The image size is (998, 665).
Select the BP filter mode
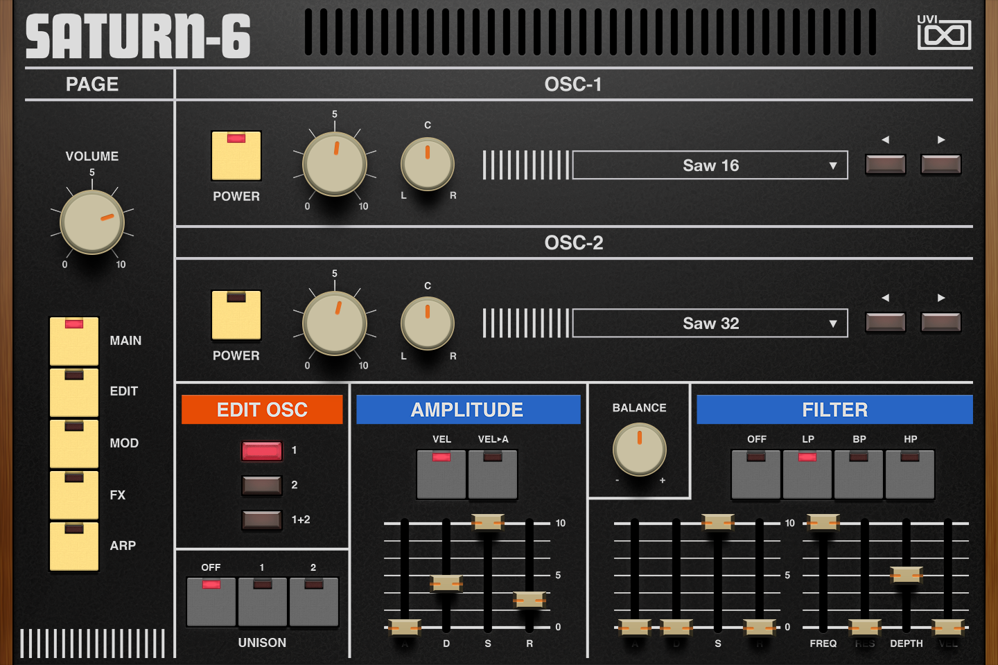pyautogui.click(x=859, y=475)
